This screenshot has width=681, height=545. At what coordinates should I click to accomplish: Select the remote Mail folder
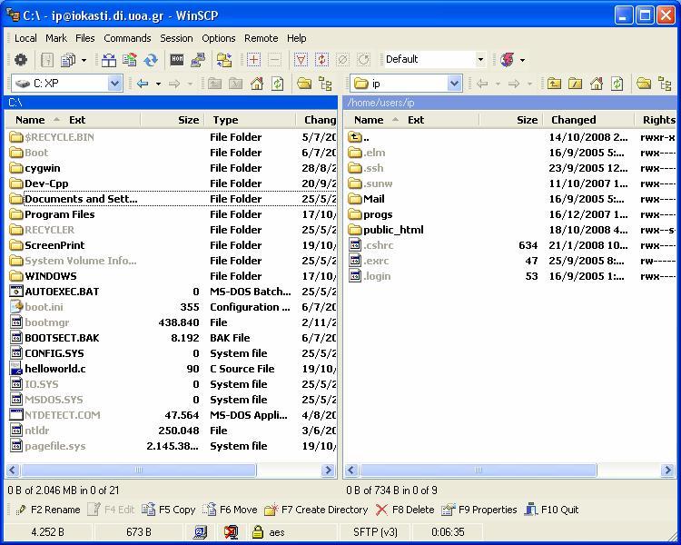[x=374, y=199]
